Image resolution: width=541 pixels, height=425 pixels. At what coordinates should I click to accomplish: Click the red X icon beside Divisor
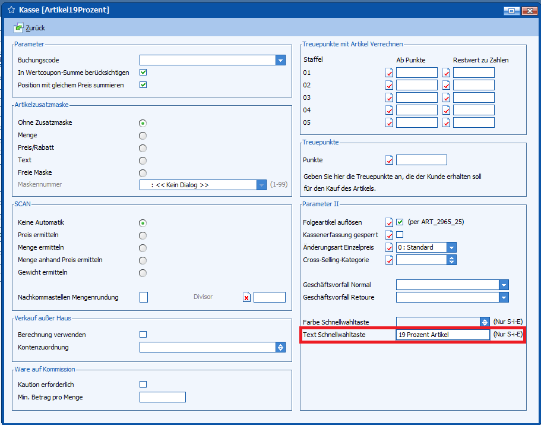point(247,297)
